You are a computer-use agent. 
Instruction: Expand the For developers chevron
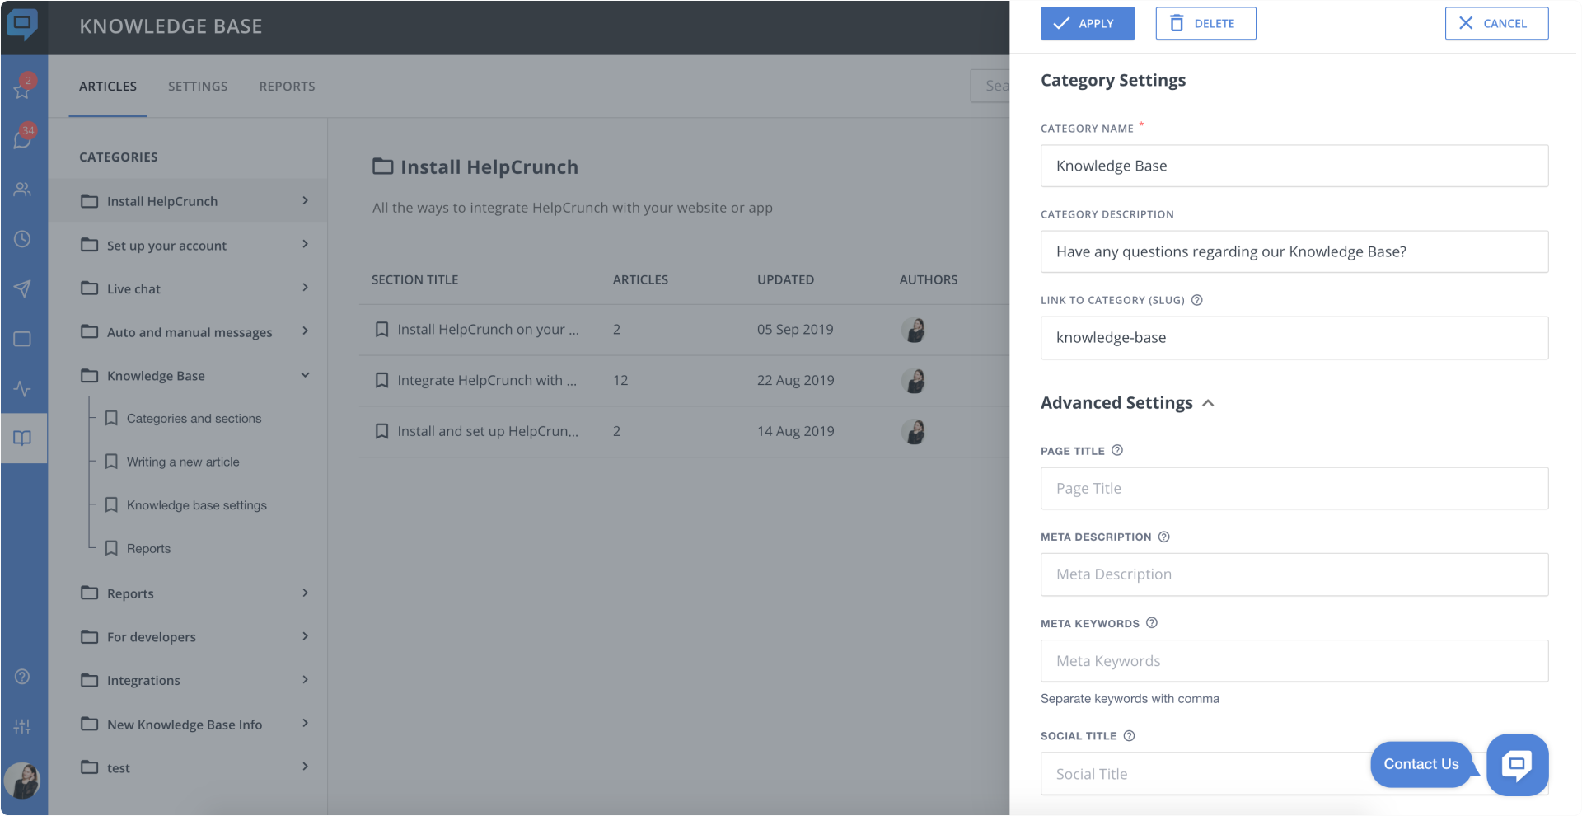[x=305, y=636]
